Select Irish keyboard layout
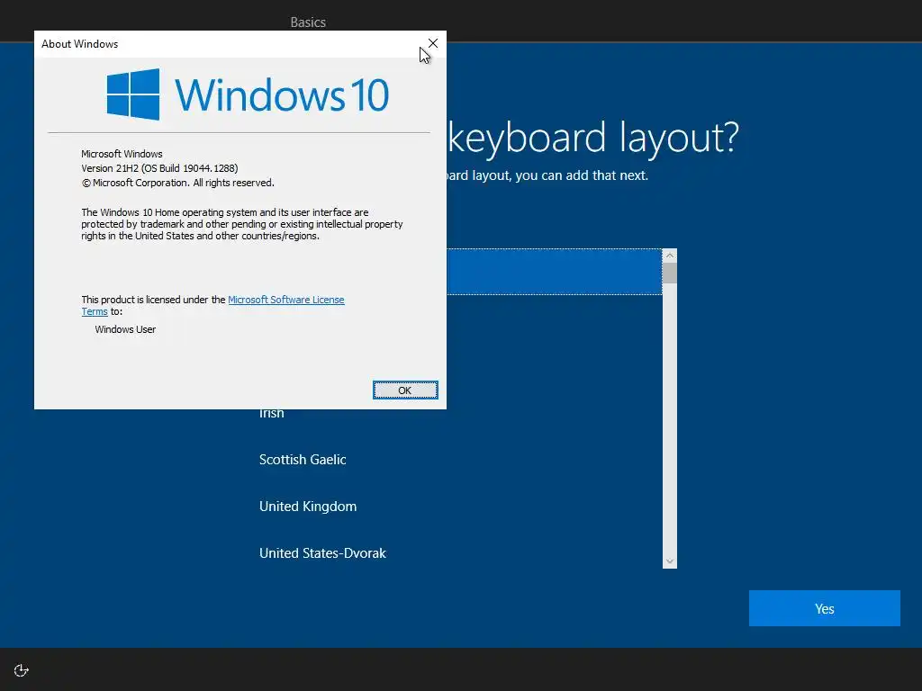This screenshot has height=691, width=922. [272, 414]
